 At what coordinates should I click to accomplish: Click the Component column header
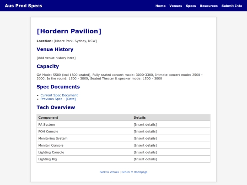[x=84, y=117]
